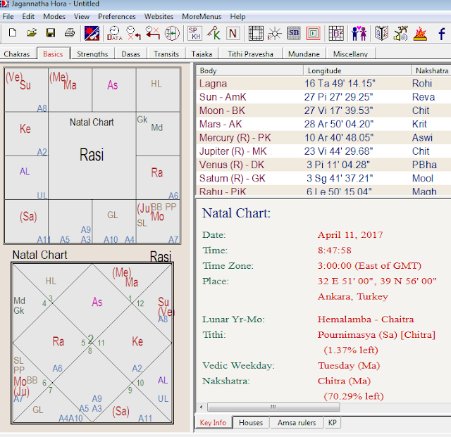
Task: Click the fire flame icon
Action: (x=420, y=33)
